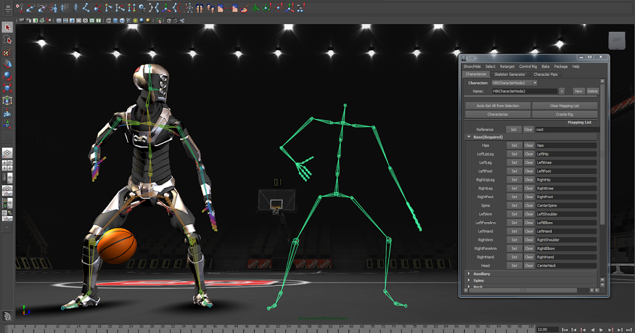Expand the Base(Required) section in Mapping List
Viewport: 635px width, 333px height.
click(x=469, y=136)
